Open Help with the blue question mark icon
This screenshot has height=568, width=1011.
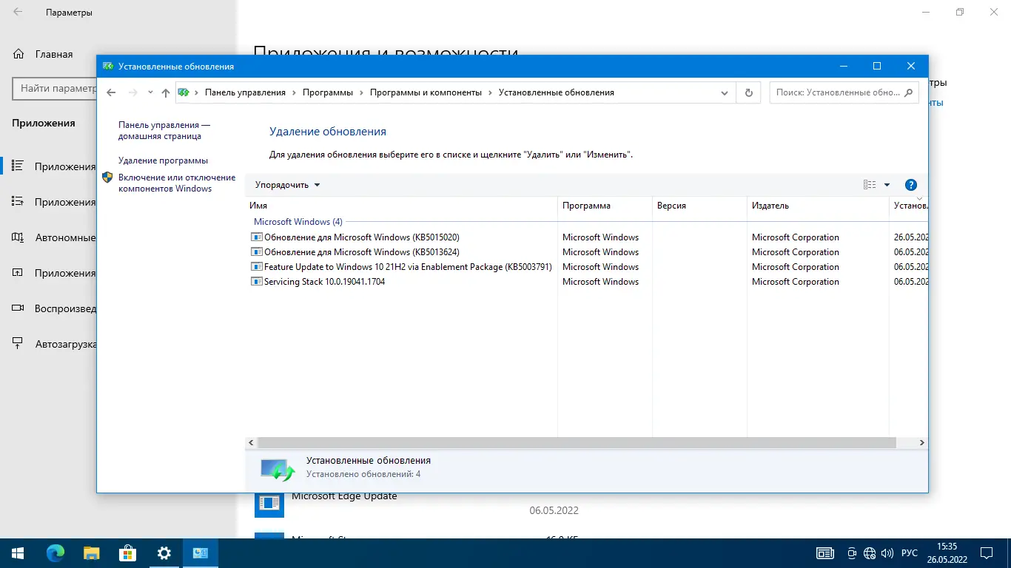911,185
